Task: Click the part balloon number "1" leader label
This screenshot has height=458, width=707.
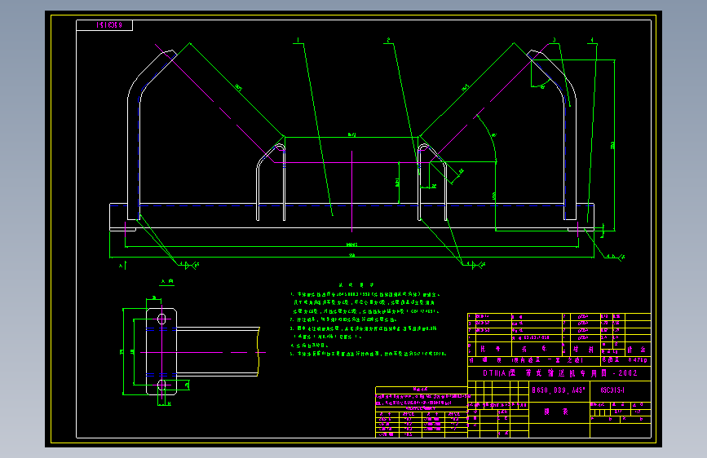Action: pos(298,40)
